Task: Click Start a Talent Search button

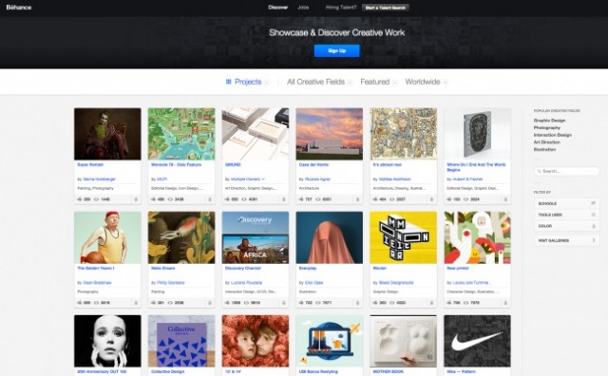Action: tap(385, 8)
